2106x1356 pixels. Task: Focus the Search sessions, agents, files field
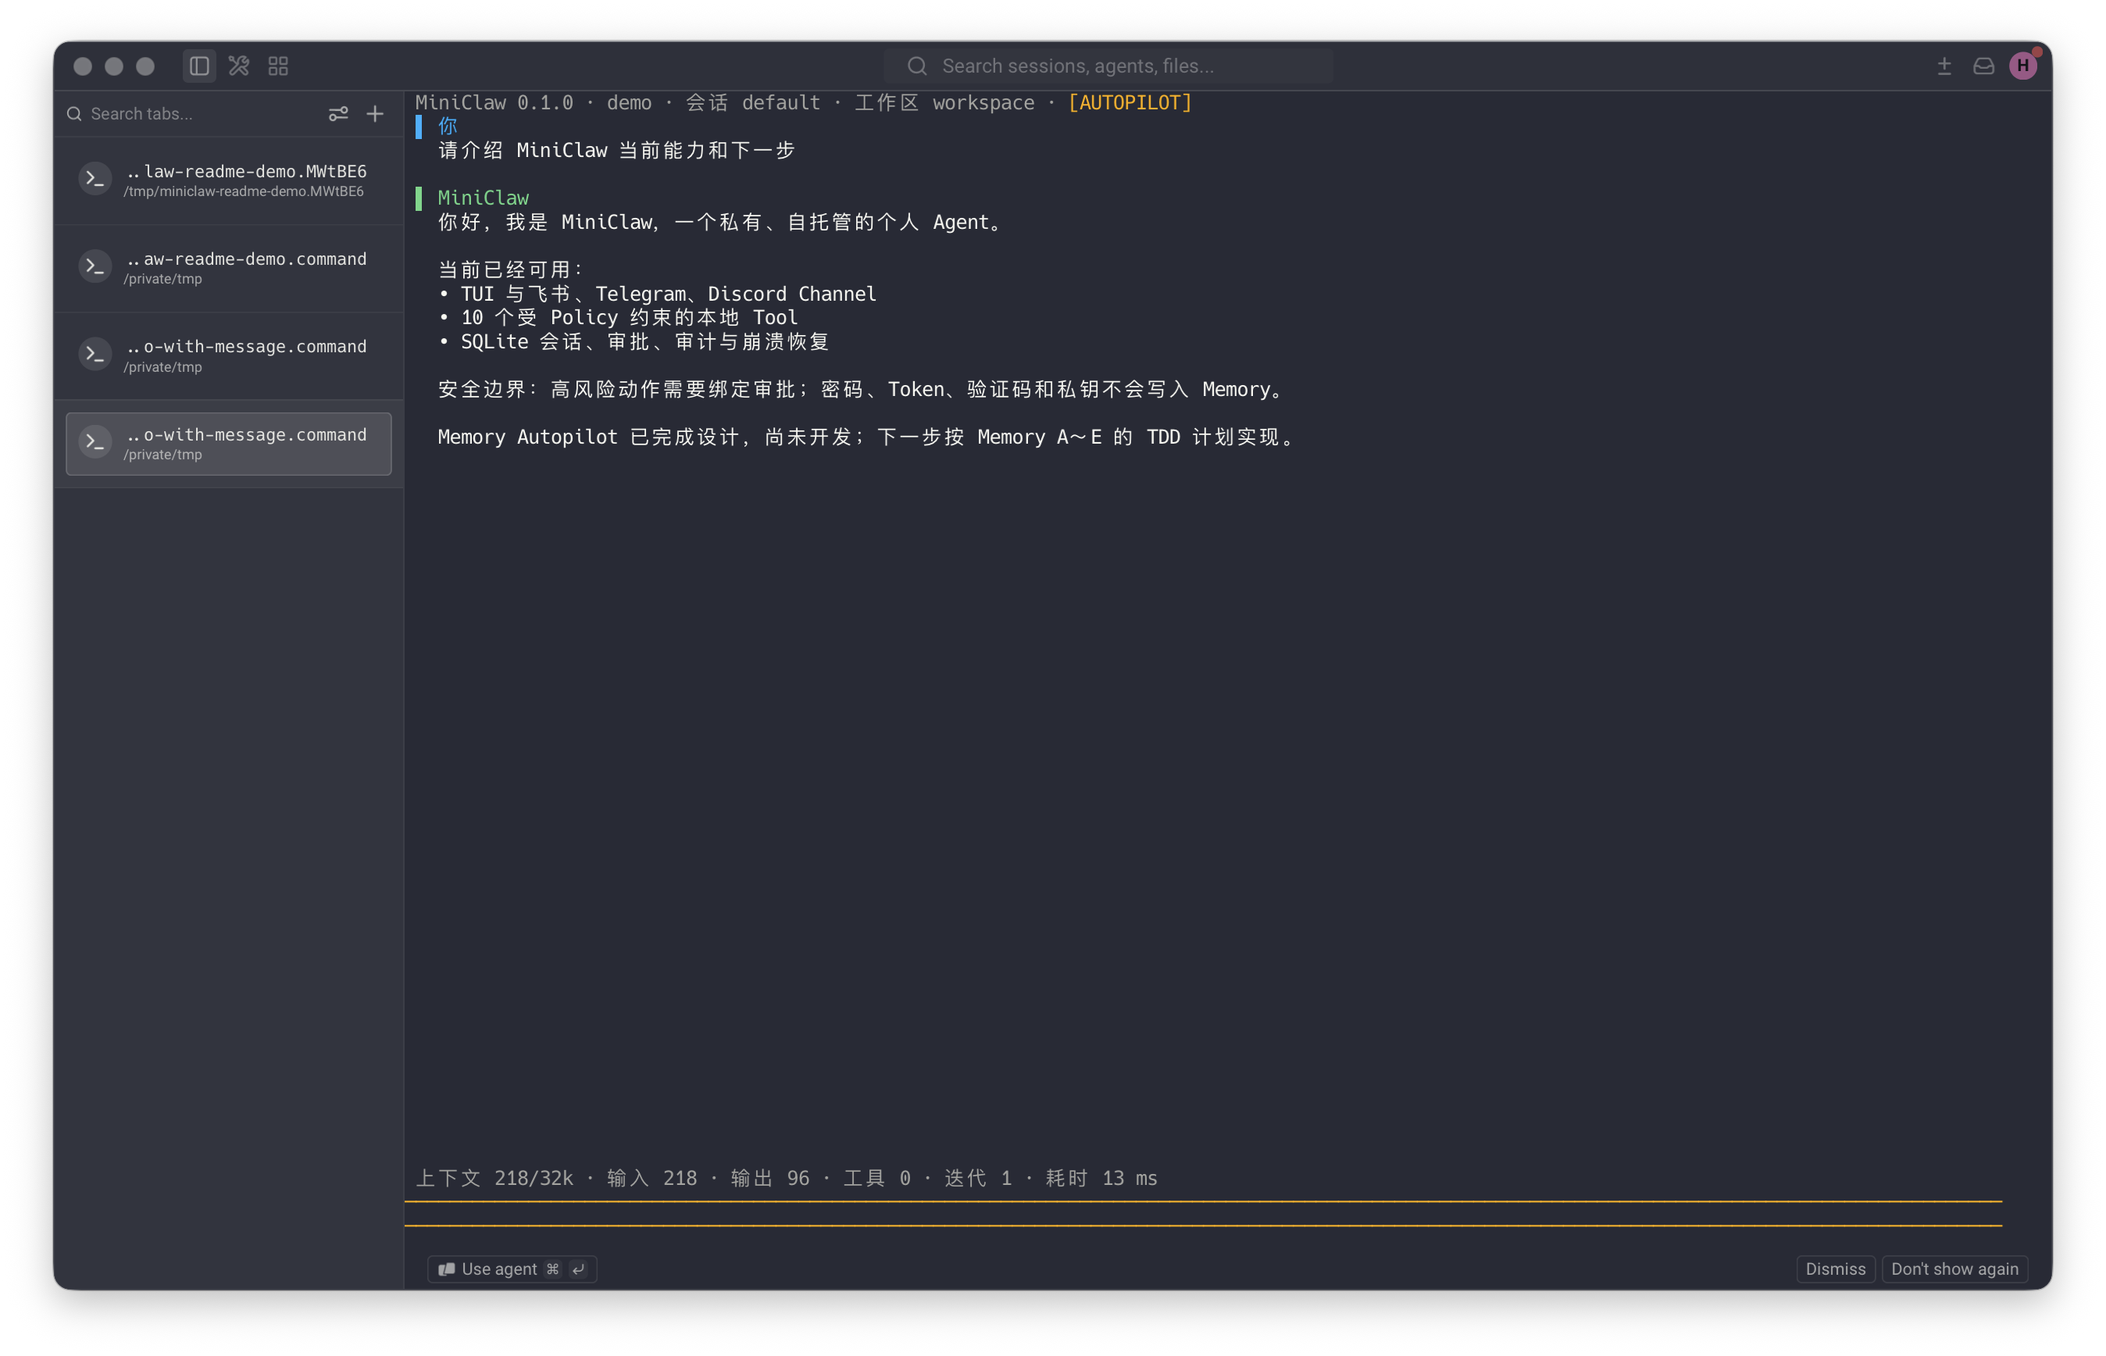click(1108, 66)
